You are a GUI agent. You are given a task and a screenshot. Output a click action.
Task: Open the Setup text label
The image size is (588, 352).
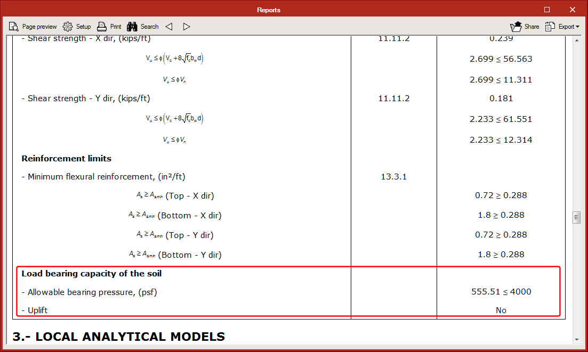(83, 27)
